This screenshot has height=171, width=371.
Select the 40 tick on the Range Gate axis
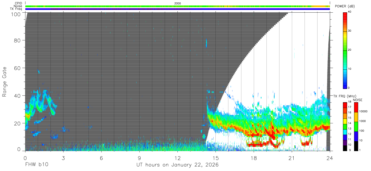[x=17, y=96]
